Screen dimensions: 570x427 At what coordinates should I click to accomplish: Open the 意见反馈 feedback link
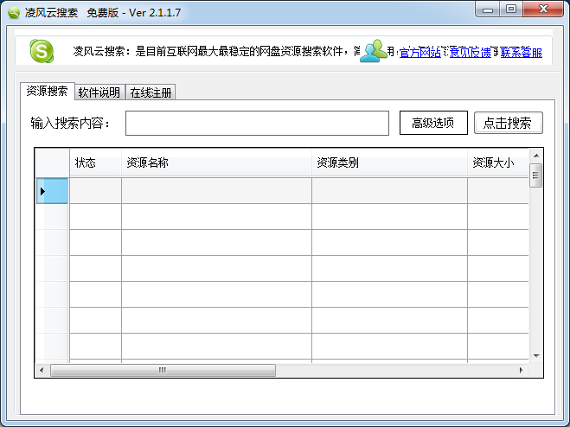pyautogui.click(x=470, y=53)
